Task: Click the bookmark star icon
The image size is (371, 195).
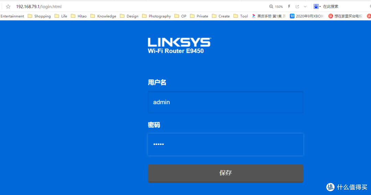Action: 8,7
